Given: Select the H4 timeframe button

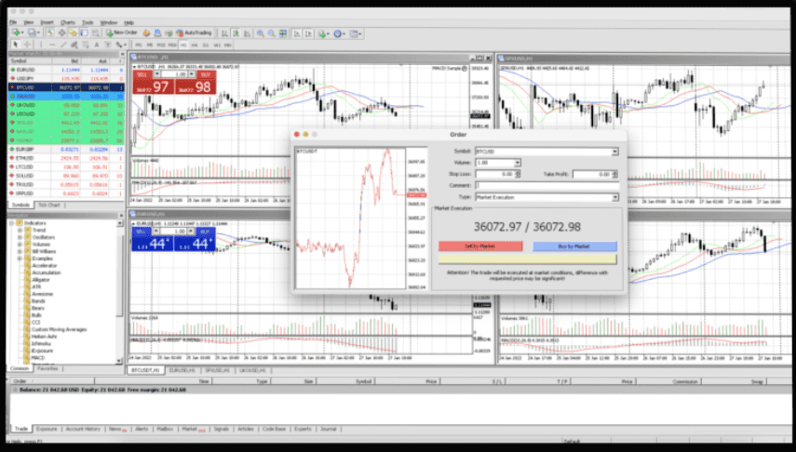Looking at the screenshot, I should click(x=195, y=46).
